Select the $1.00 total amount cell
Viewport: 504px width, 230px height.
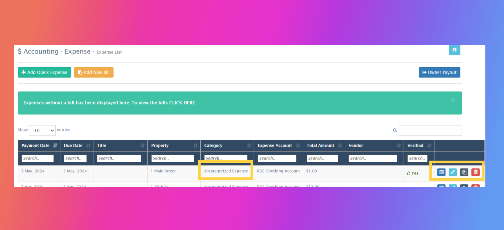tap(311, 171)
